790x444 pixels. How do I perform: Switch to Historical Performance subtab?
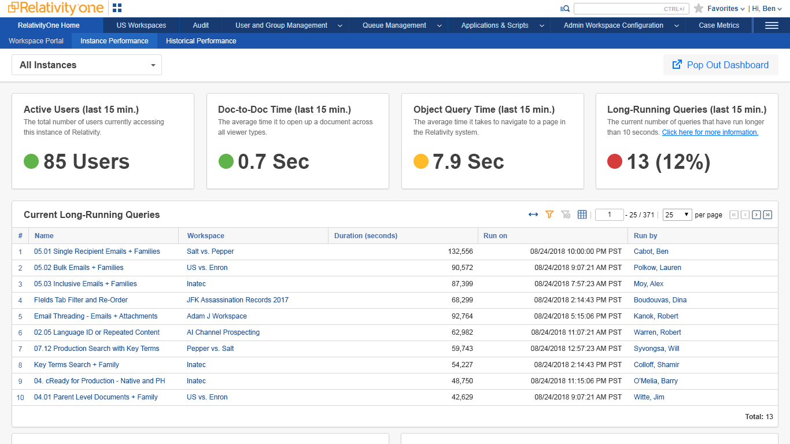point(201,41)
